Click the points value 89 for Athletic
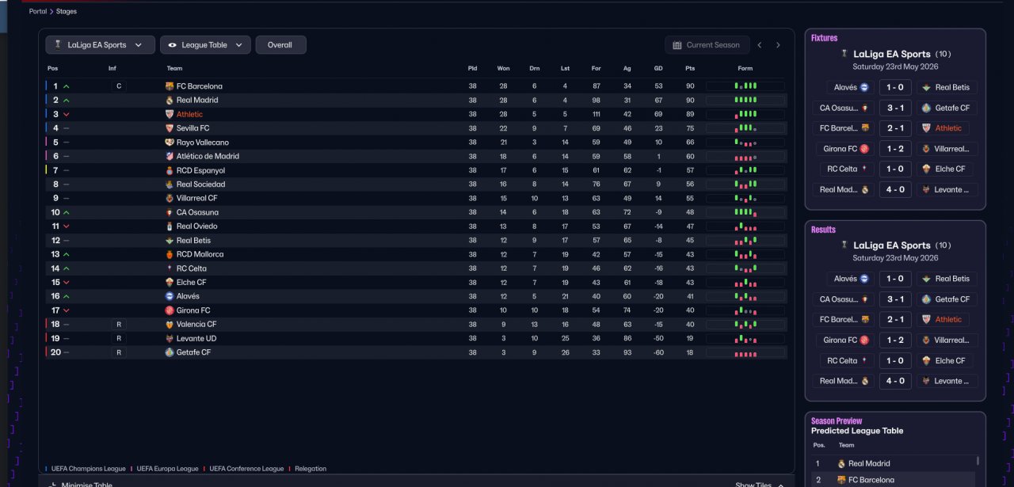This screenshot has width=1014, height=487. coord(690,114)
